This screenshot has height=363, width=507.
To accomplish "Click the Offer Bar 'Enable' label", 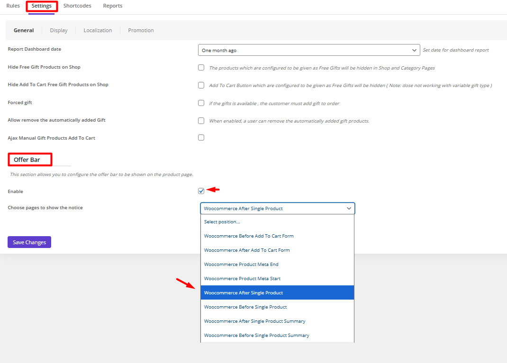I will 16,192.
